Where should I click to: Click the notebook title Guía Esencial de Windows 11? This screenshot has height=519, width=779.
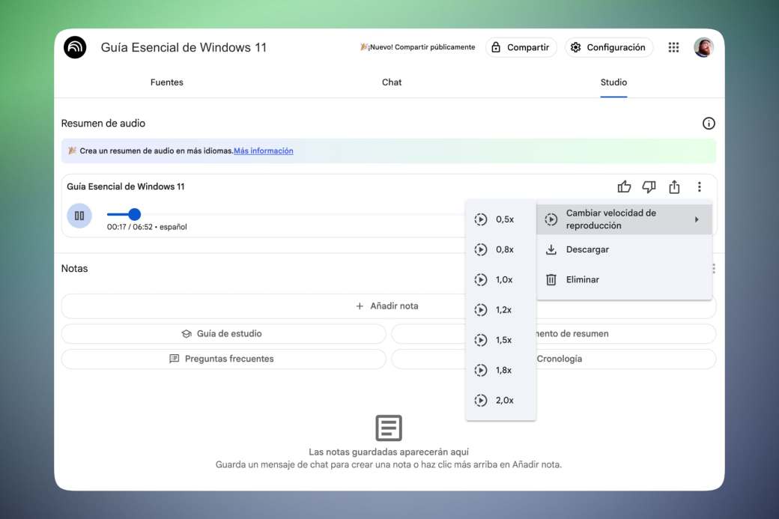click(x=184, y=48)
